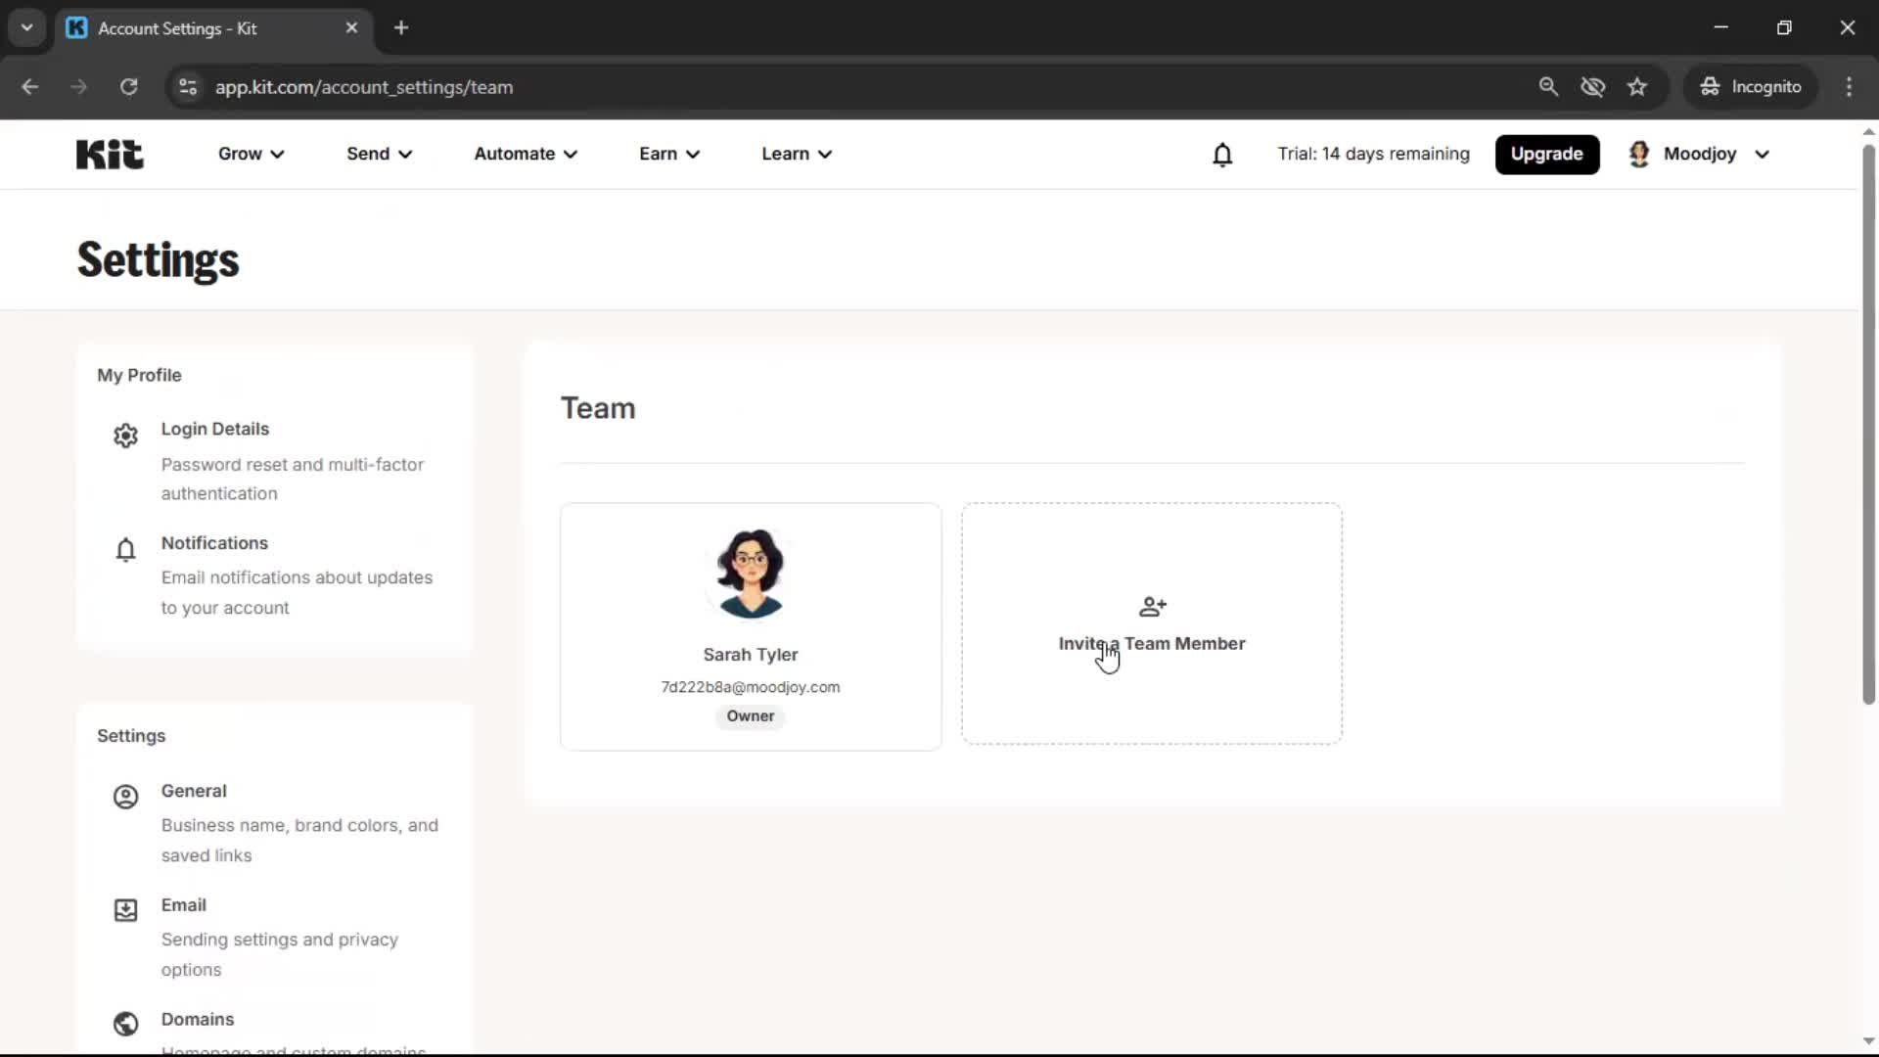The height and width of the screenshot is (1057, 1879).
Task: Click the tracking protection eye icon
Action: (x=1592, y=87)
